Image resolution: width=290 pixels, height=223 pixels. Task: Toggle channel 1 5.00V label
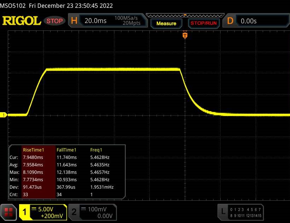[46, 209]
